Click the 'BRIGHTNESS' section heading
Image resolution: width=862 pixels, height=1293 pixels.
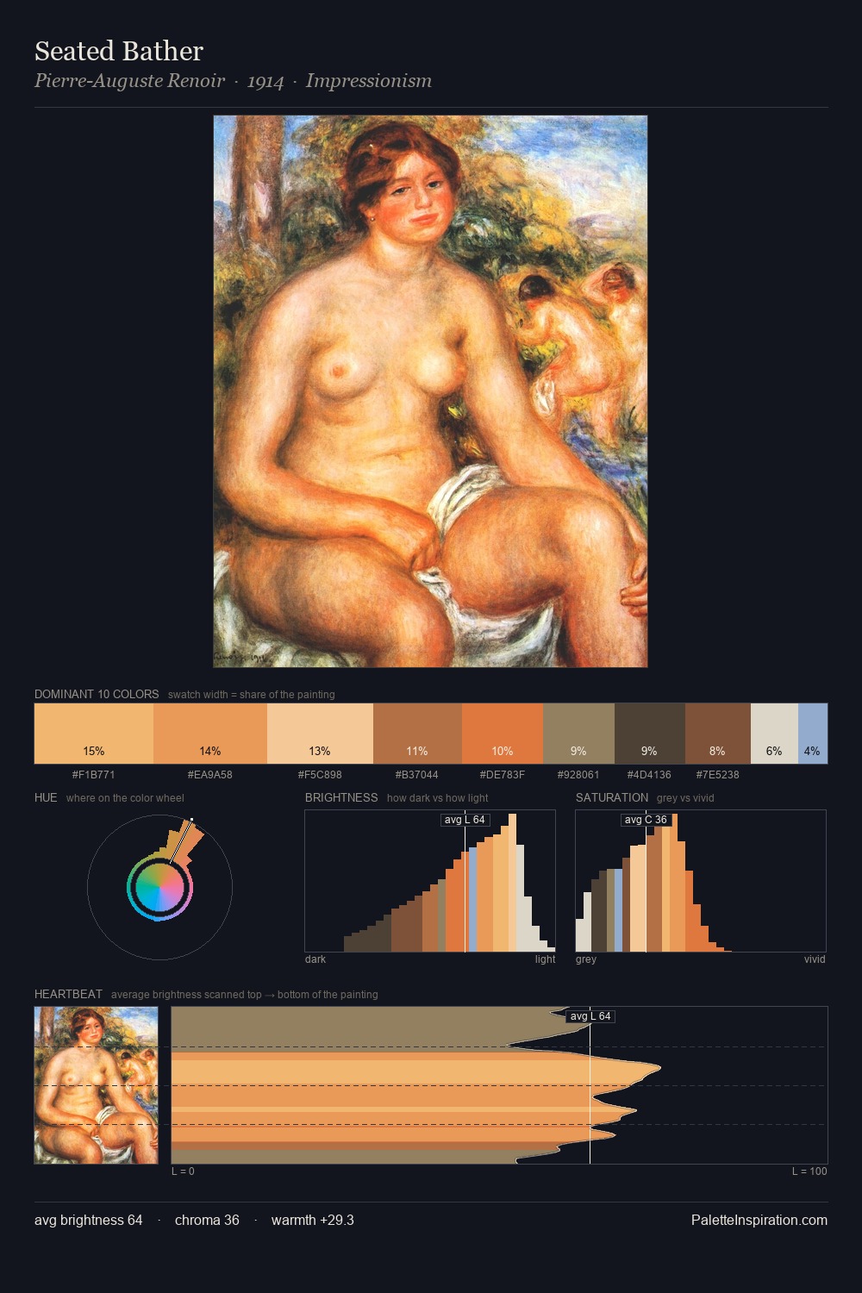tap(341, 797)
